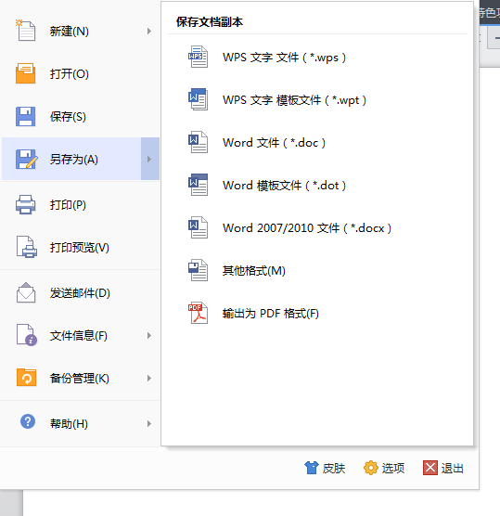Screen dimensions: 500x516
Task: Click the 选项 text button
Action: tap(393, 468)
